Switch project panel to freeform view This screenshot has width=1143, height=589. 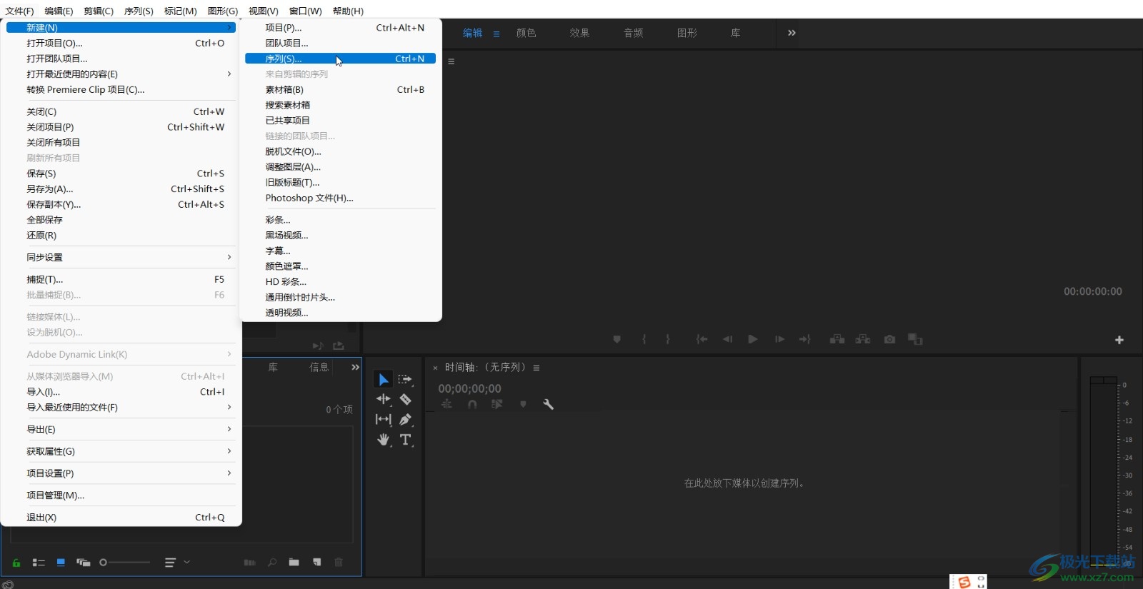pyautogui.click(x=83, y=563)
